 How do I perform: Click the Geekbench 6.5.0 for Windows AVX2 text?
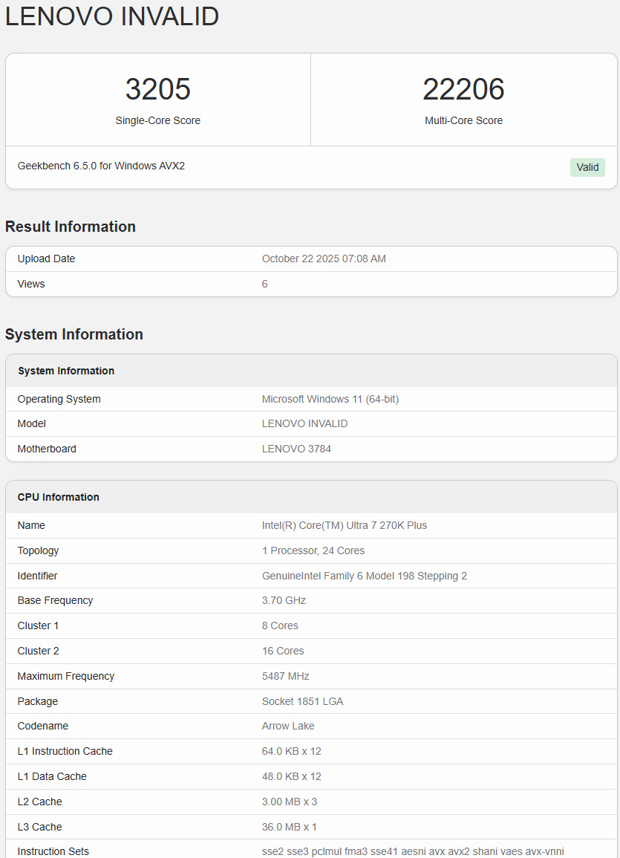click(x=101, y=166)
